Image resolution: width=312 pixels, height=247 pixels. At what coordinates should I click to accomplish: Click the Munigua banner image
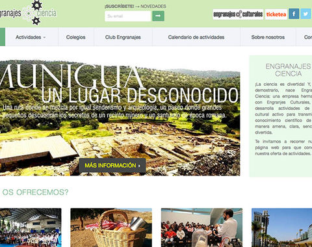tap(120, 118)
